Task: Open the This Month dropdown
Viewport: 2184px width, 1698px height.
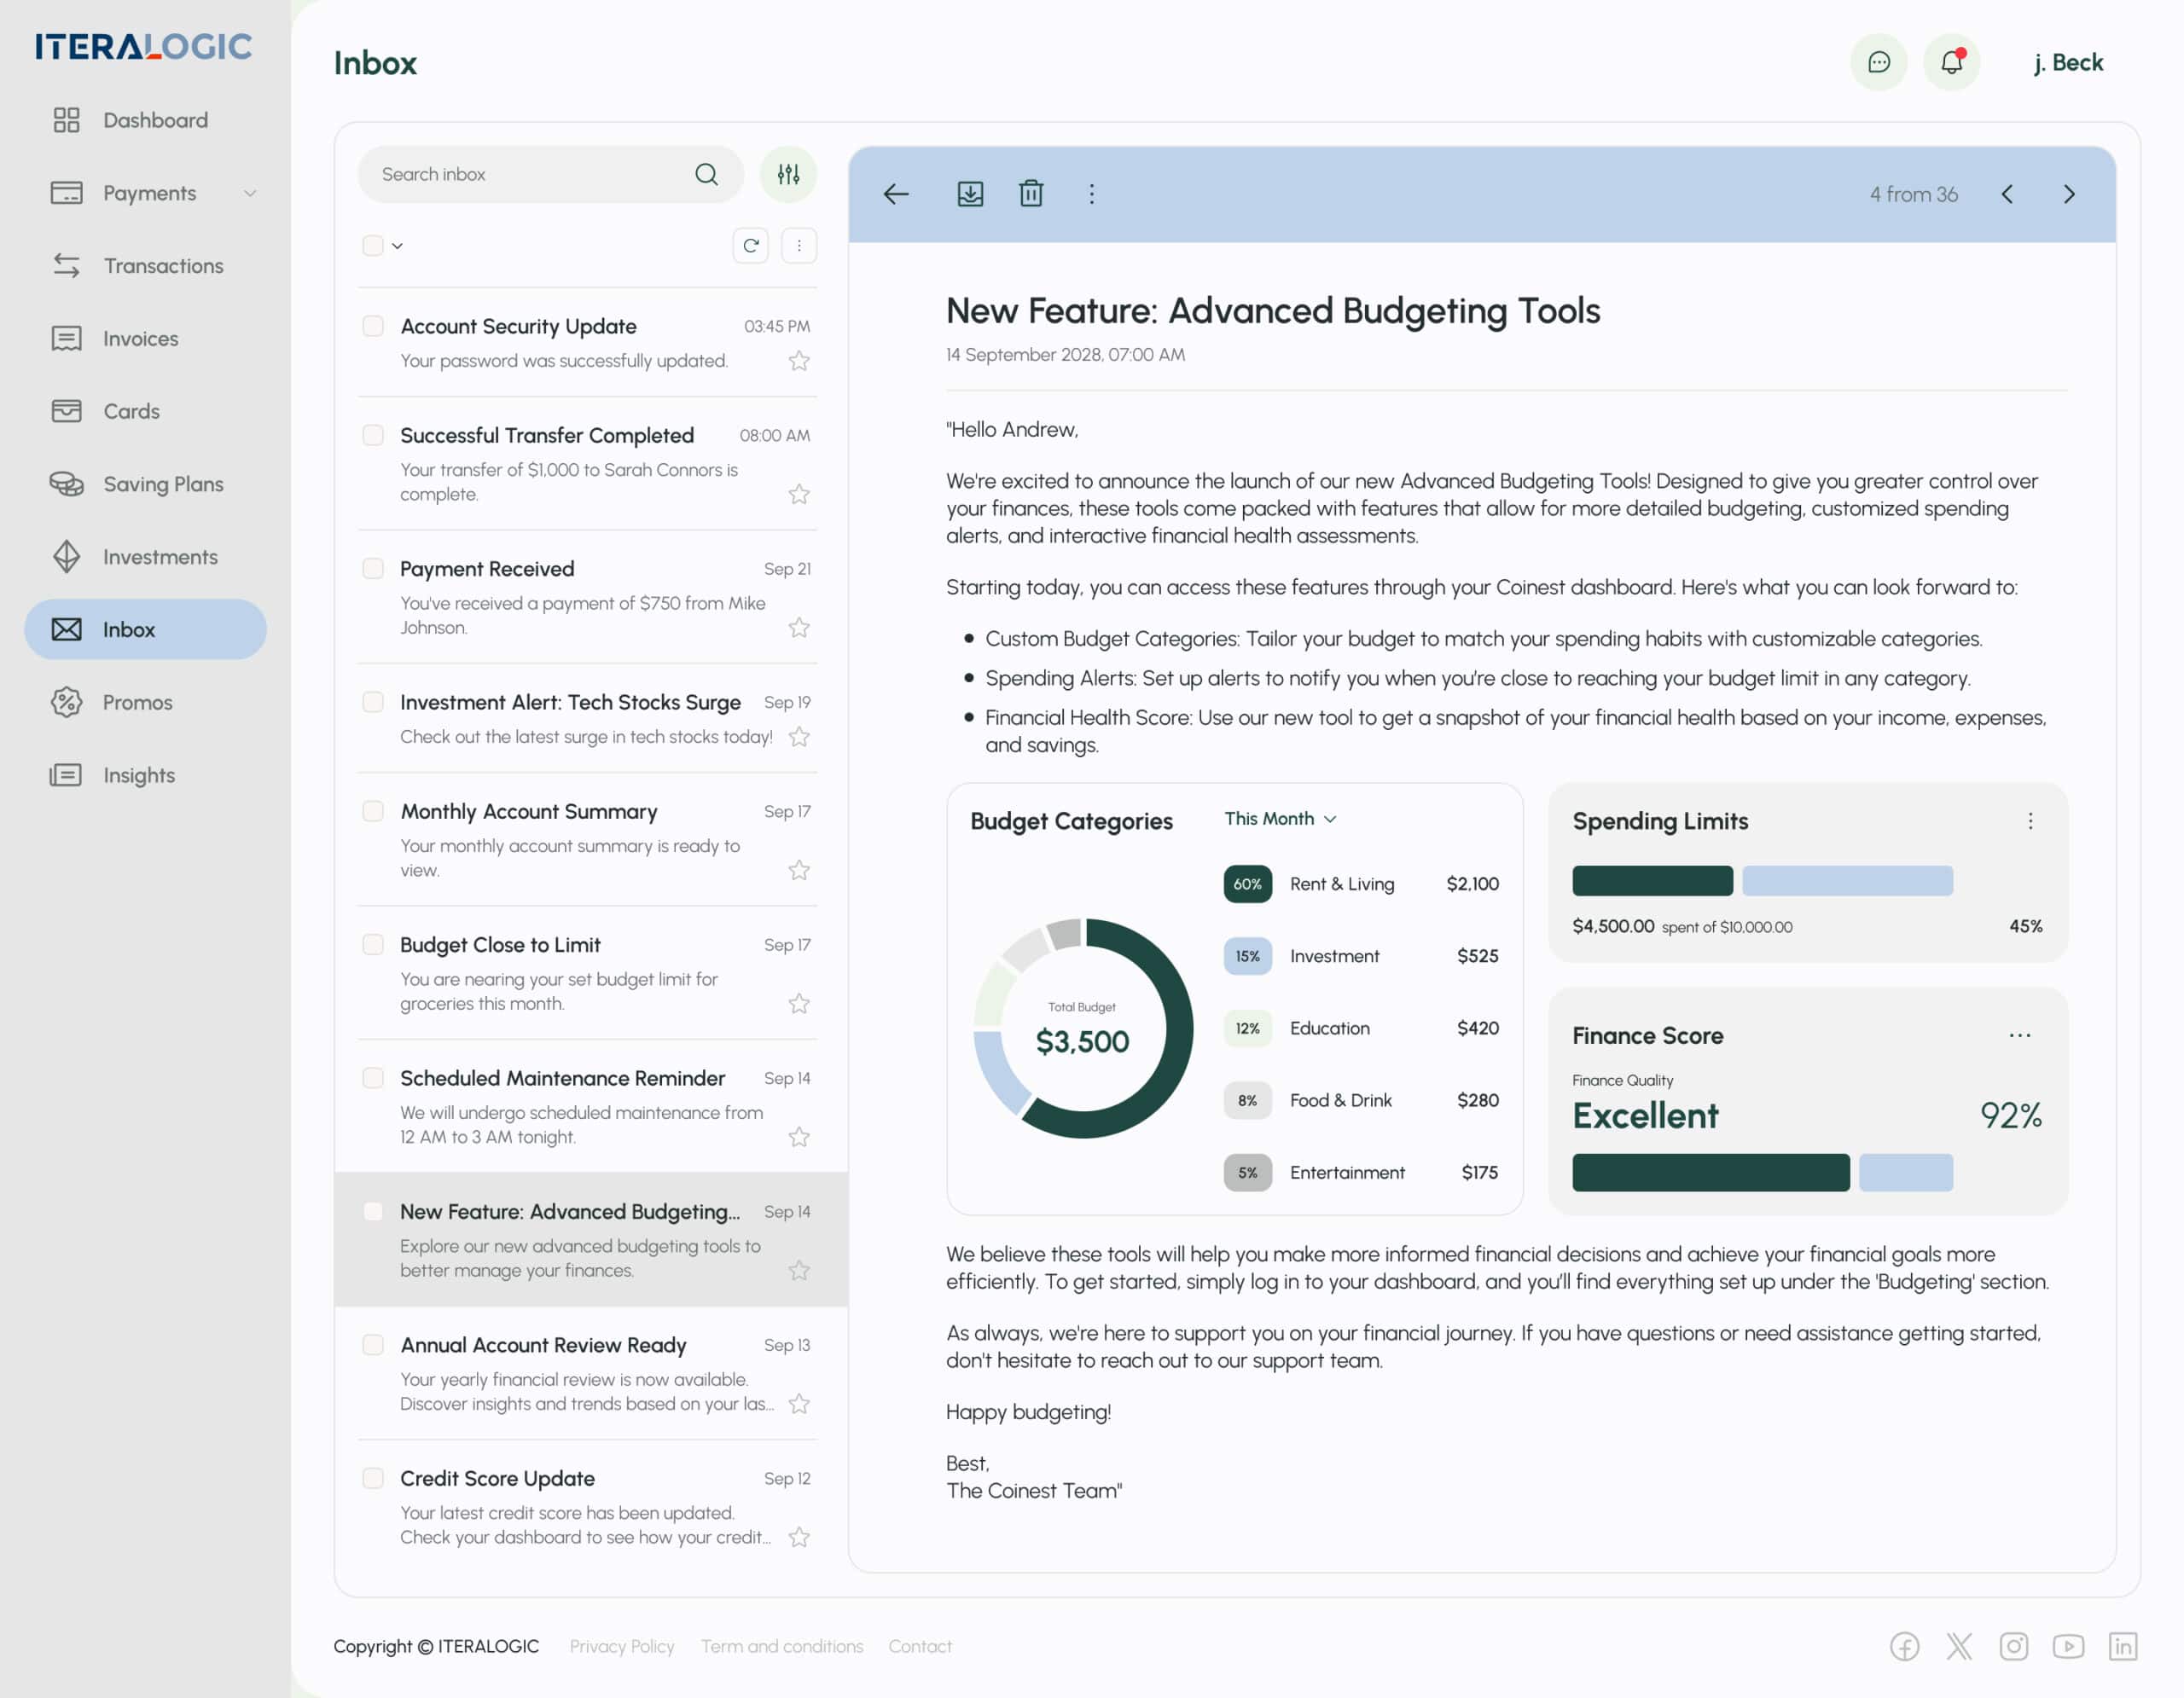Action: coord(1279,819)
